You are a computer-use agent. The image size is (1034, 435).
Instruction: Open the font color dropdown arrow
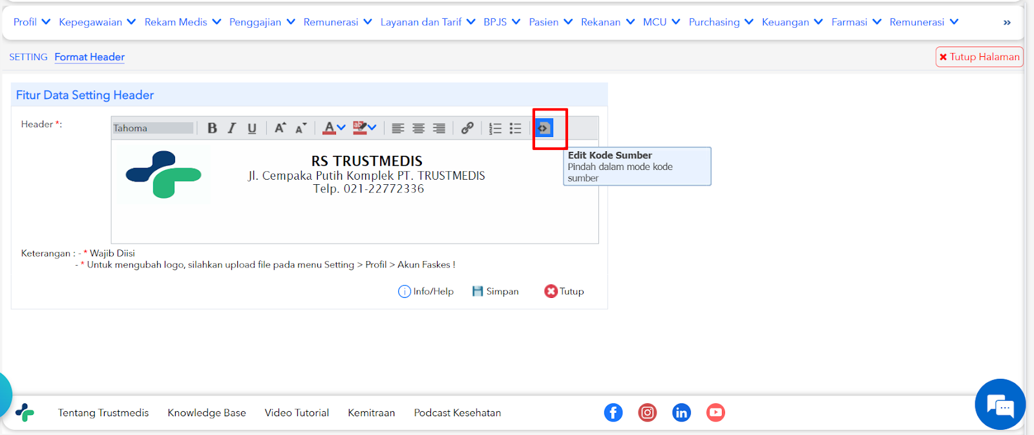coord(341,128)
